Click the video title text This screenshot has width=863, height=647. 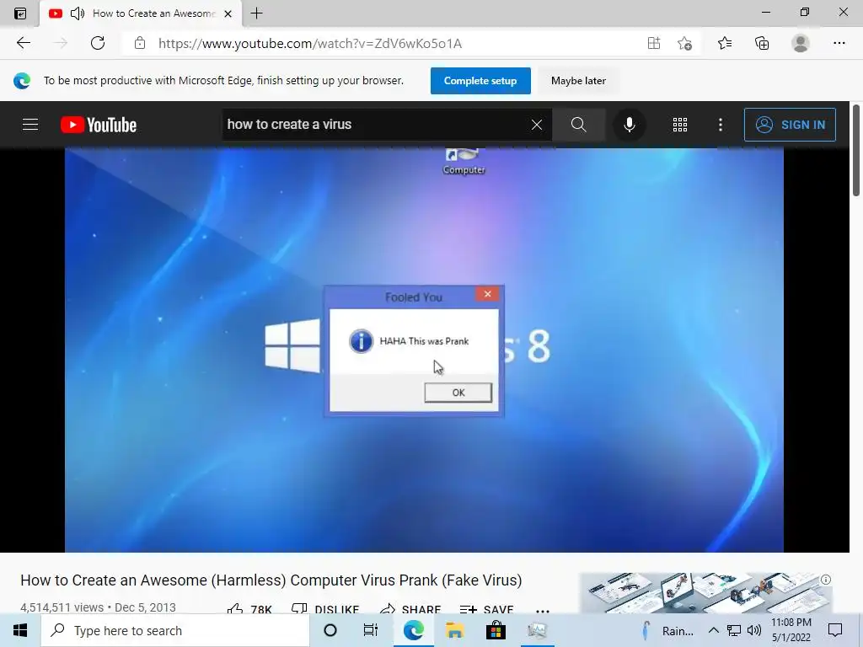[271, 580]
